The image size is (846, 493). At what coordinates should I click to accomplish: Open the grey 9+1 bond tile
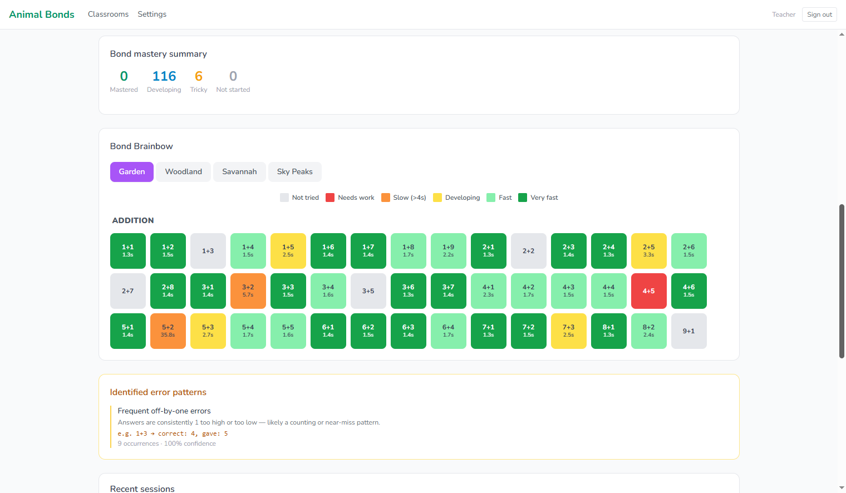tap(688, 331)
